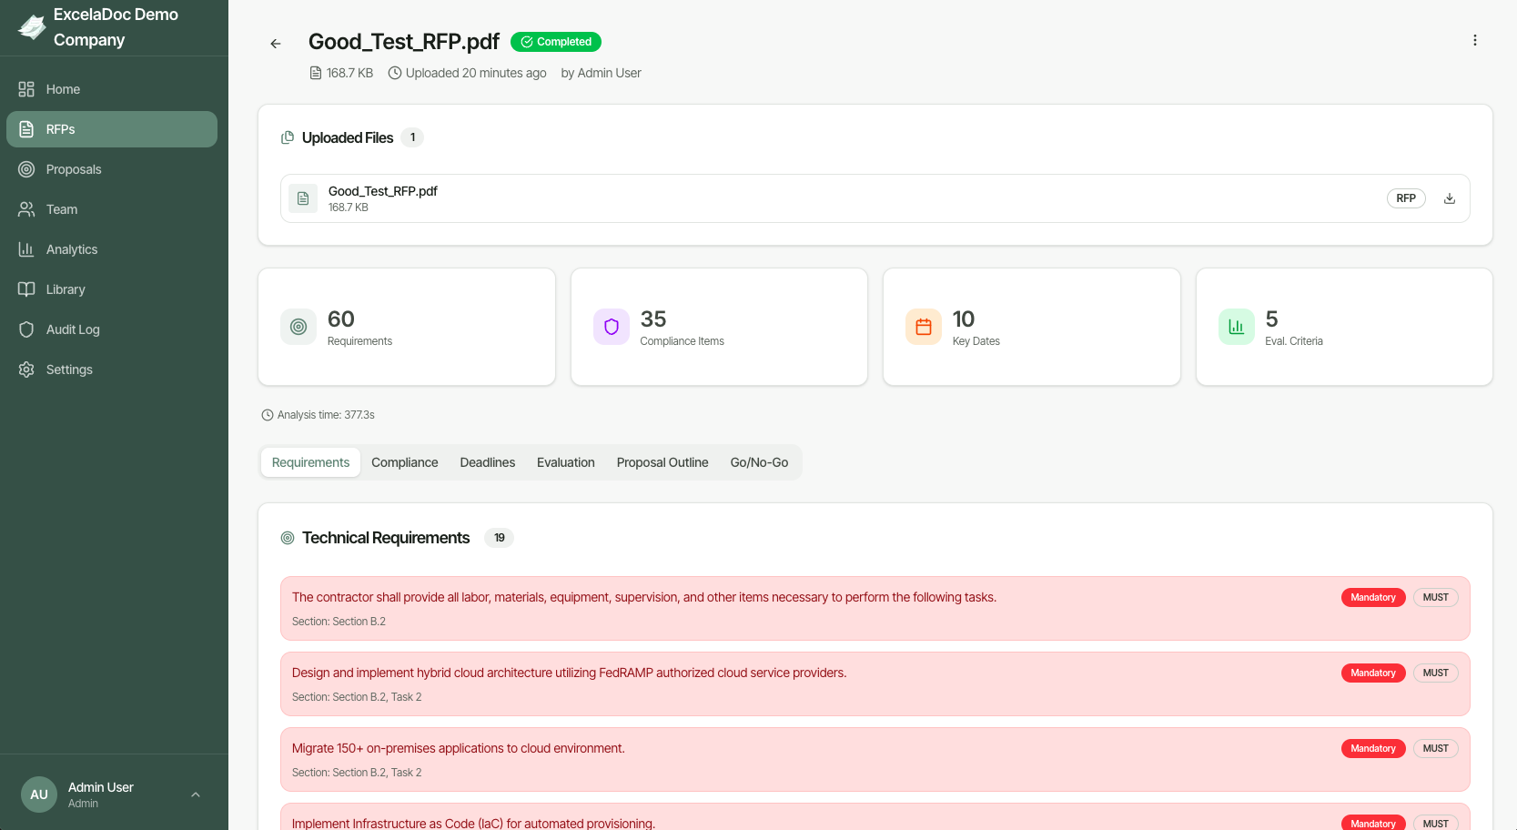
Task: Click the Uploaded Files copy icon
Action: (x=288, y=137)
